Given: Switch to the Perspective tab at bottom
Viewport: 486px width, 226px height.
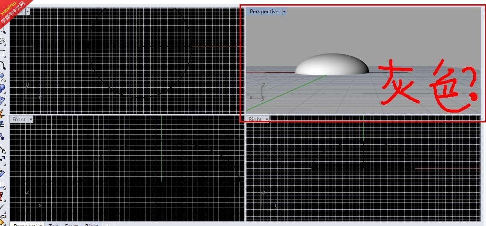Looking at the screenshot, I should [28, 224].
